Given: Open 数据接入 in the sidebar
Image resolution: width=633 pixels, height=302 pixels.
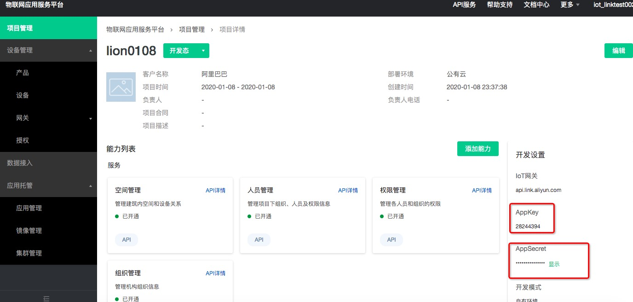Looking at the screenshot, I should [x=48, y=163].
